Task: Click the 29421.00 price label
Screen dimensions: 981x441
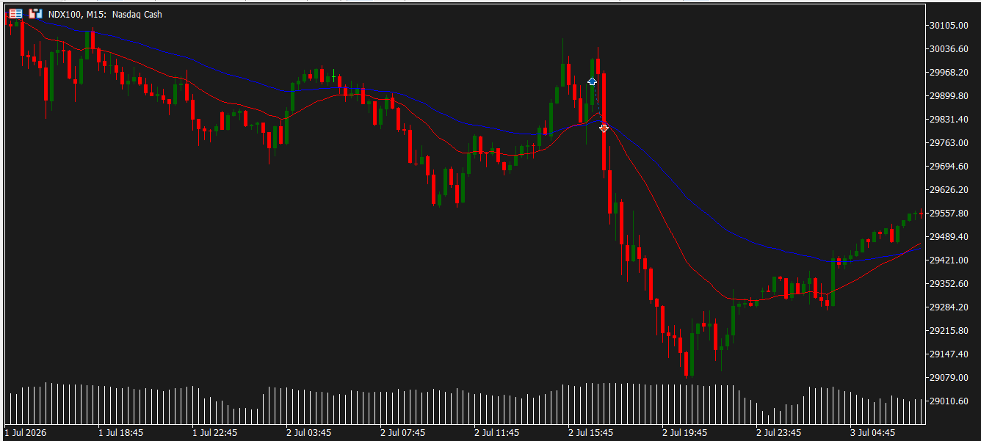Action: 949,260
